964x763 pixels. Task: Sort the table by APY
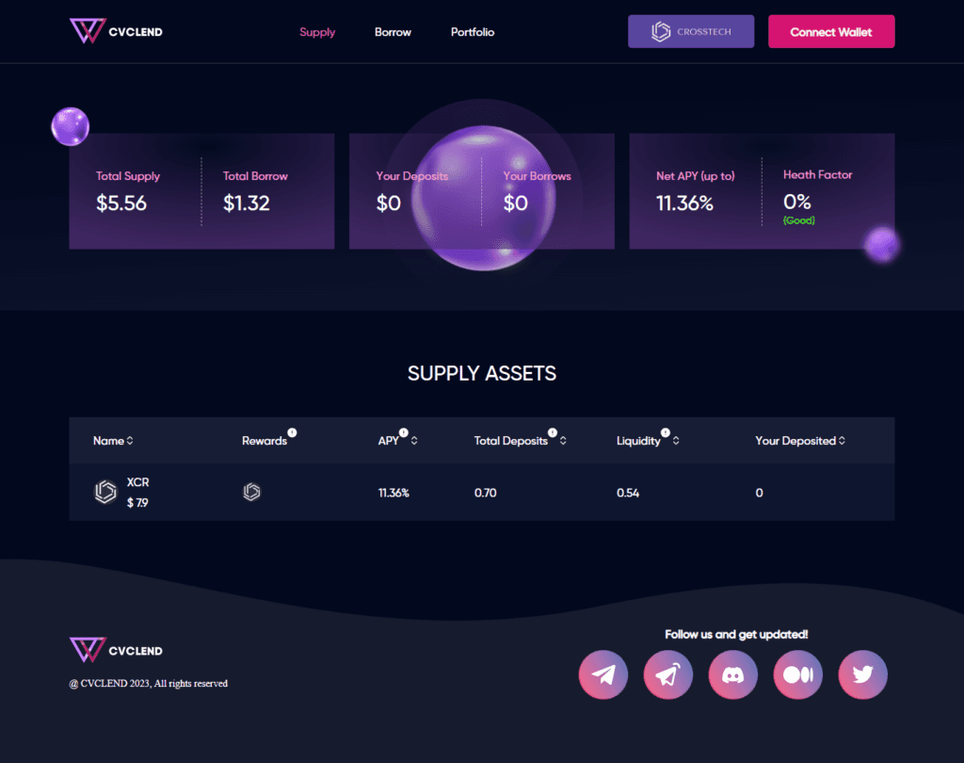[x=414, y=441]
